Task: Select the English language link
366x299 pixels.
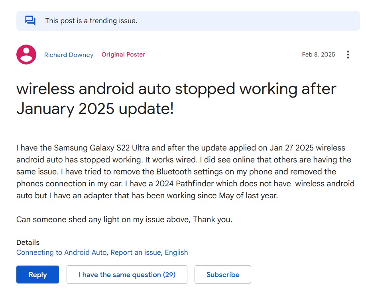Action: click(x=176, y=252)
